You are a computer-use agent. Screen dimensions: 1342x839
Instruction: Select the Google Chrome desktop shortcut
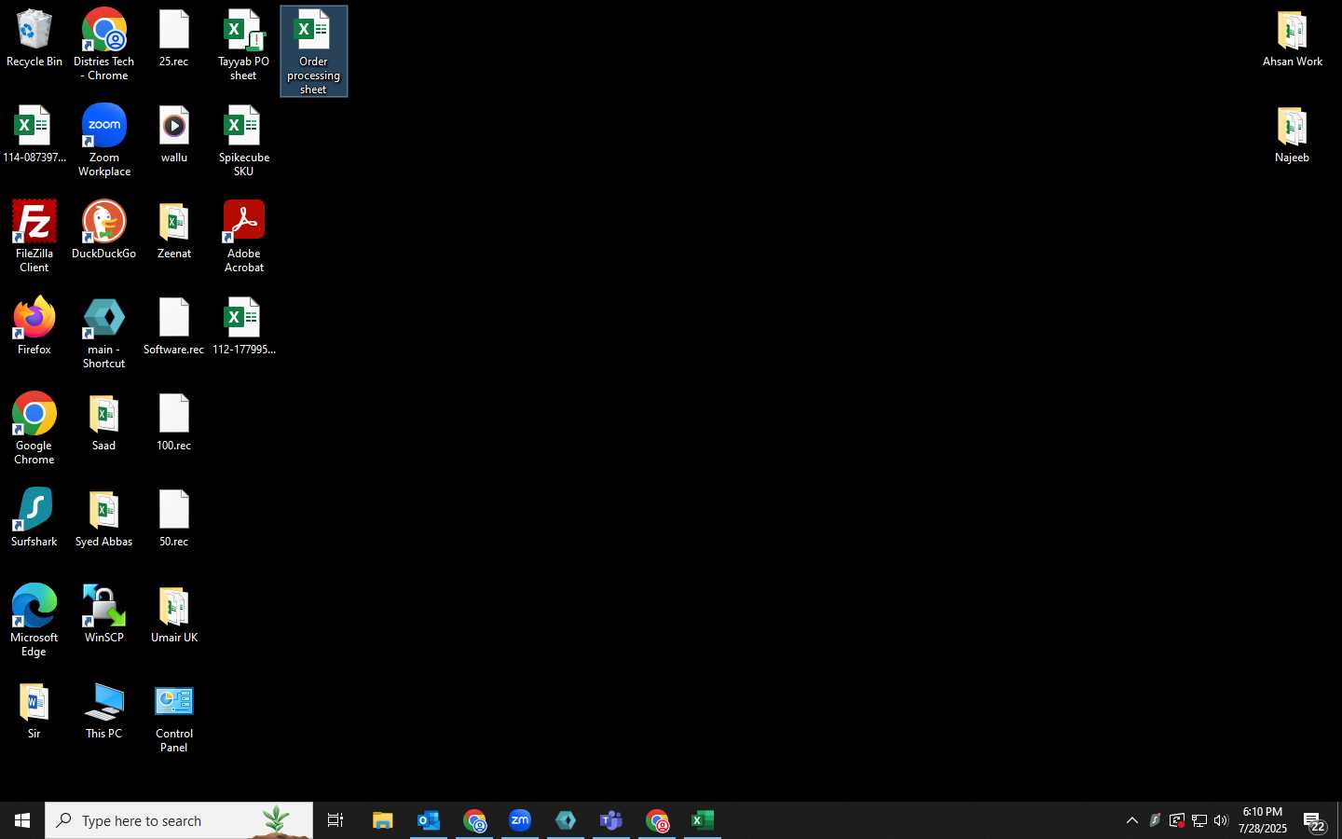click(34, 429)
